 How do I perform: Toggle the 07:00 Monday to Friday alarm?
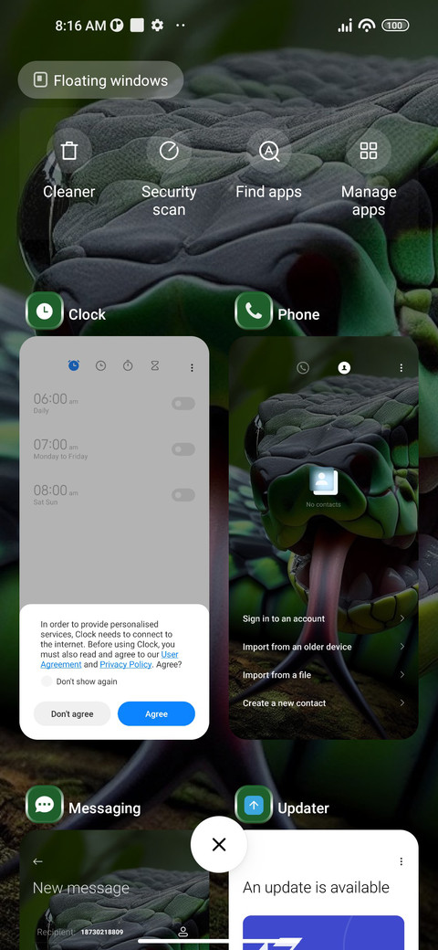pos(183,449)
